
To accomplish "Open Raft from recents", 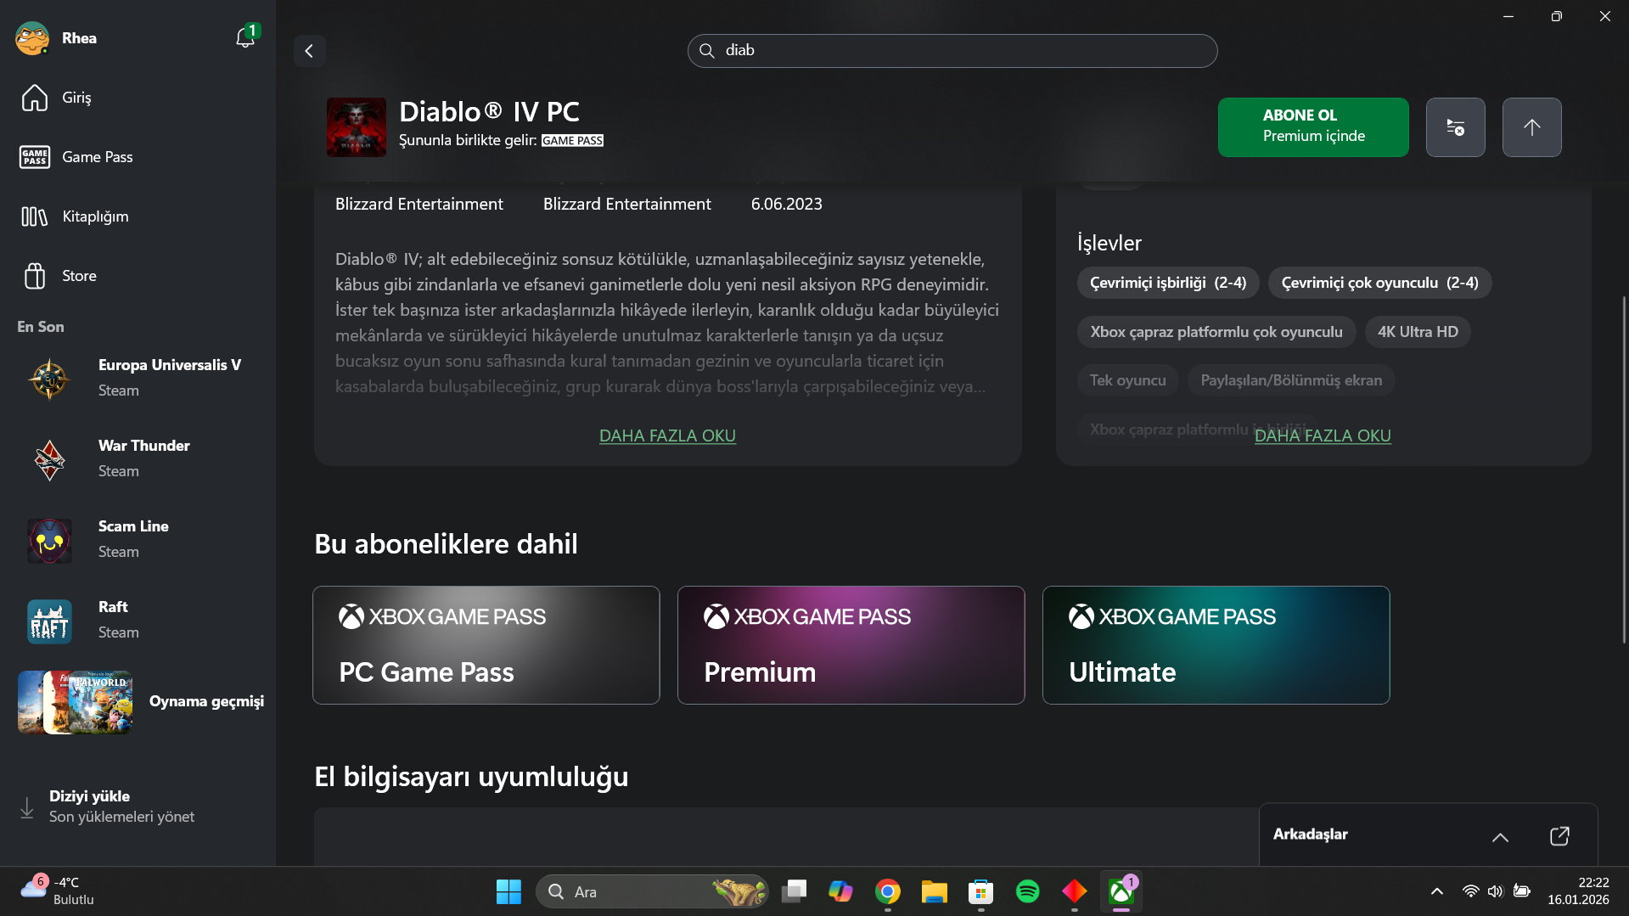I will pos(138,620).
